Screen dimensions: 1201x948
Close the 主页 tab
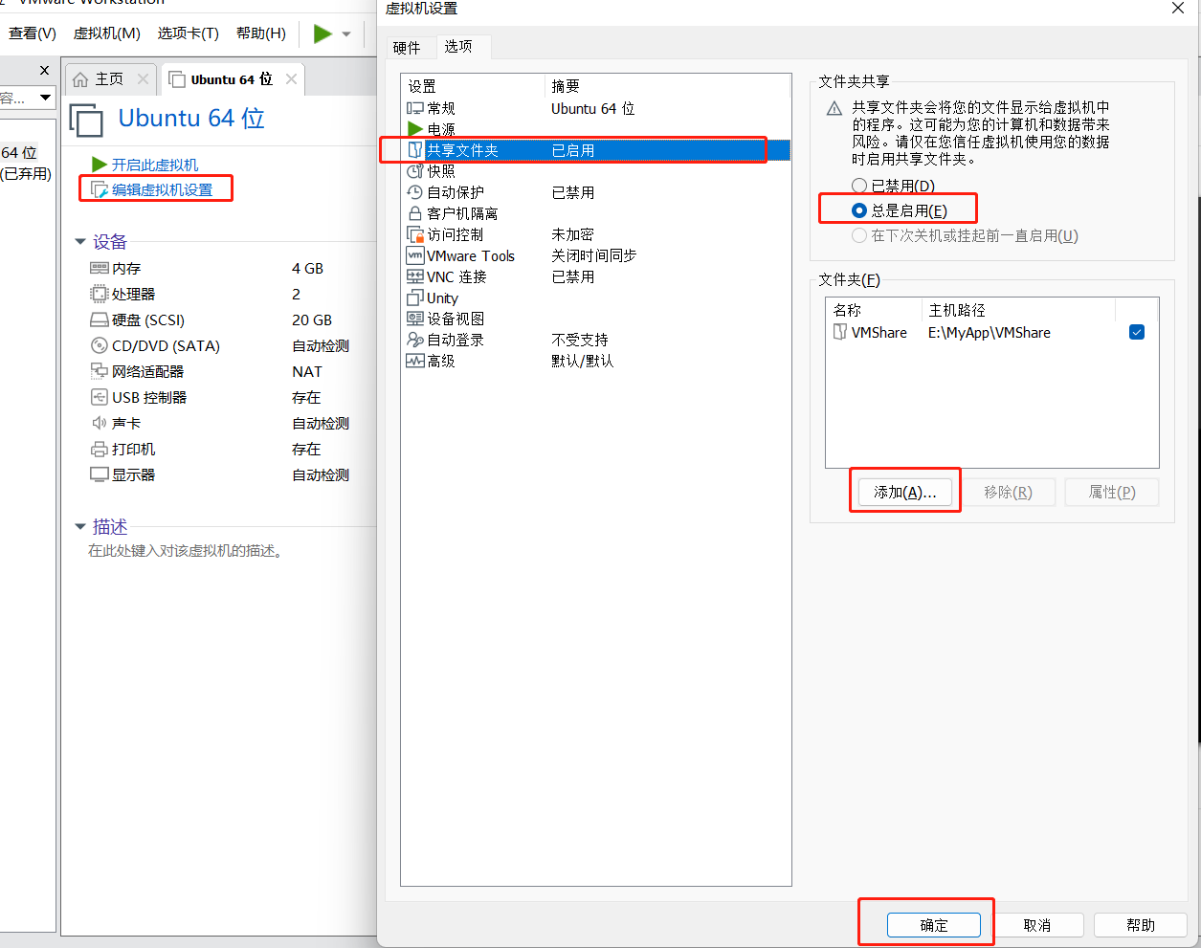143,79
